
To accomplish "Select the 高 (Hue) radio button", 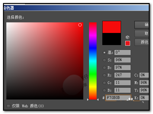I will [104, 53].
